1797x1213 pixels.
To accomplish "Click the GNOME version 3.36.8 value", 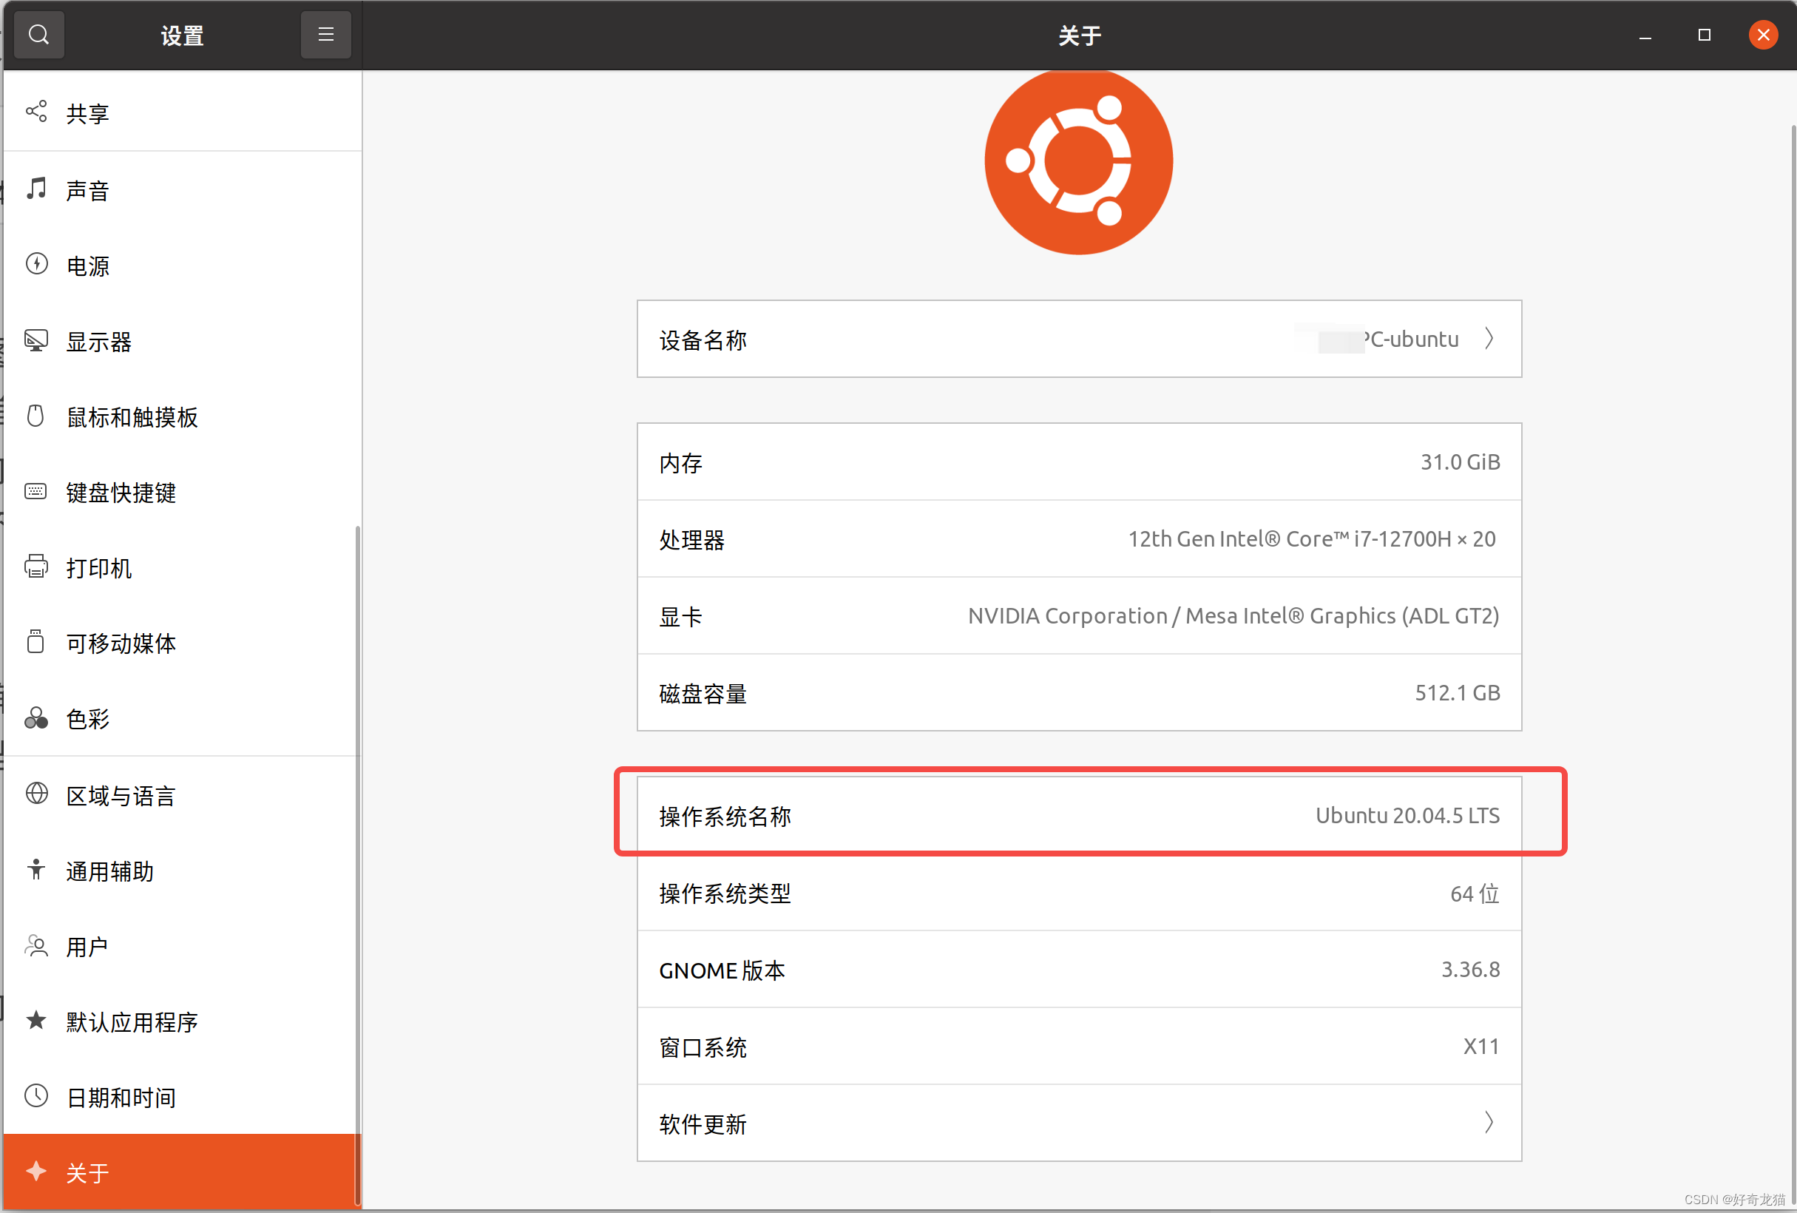I will 1470,970.
